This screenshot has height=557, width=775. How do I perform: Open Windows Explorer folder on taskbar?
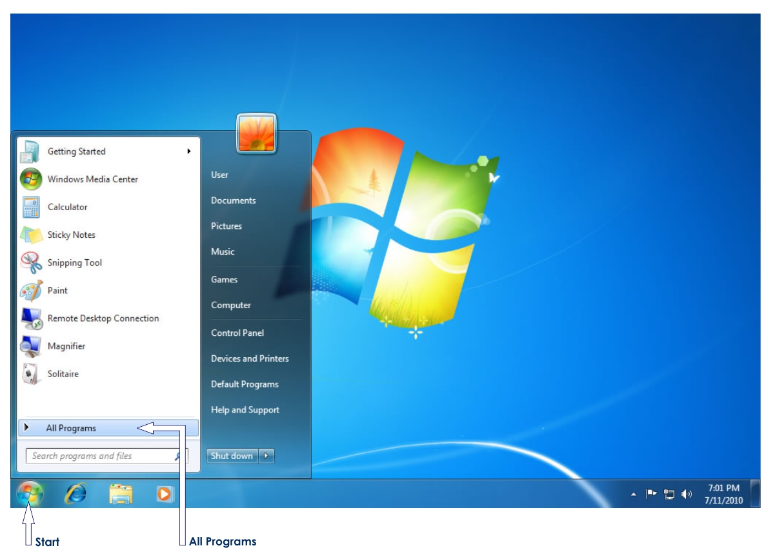(x=121, y=494)
